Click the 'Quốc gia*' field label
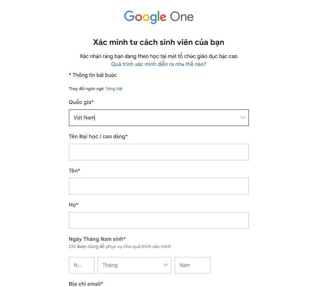Screen dimensions: 321x287 81,102
